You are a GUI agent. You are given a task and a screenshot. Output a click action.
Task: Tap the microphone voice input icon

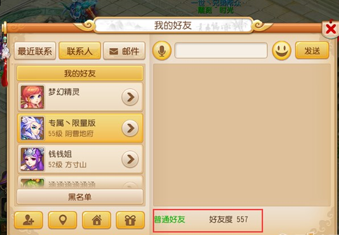tap(162, 51)
